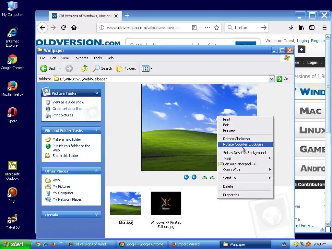Select Set as Desktop Background

point(245,153)
